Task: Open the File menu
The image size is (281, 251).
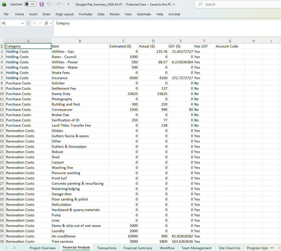Action: [6, 14]
